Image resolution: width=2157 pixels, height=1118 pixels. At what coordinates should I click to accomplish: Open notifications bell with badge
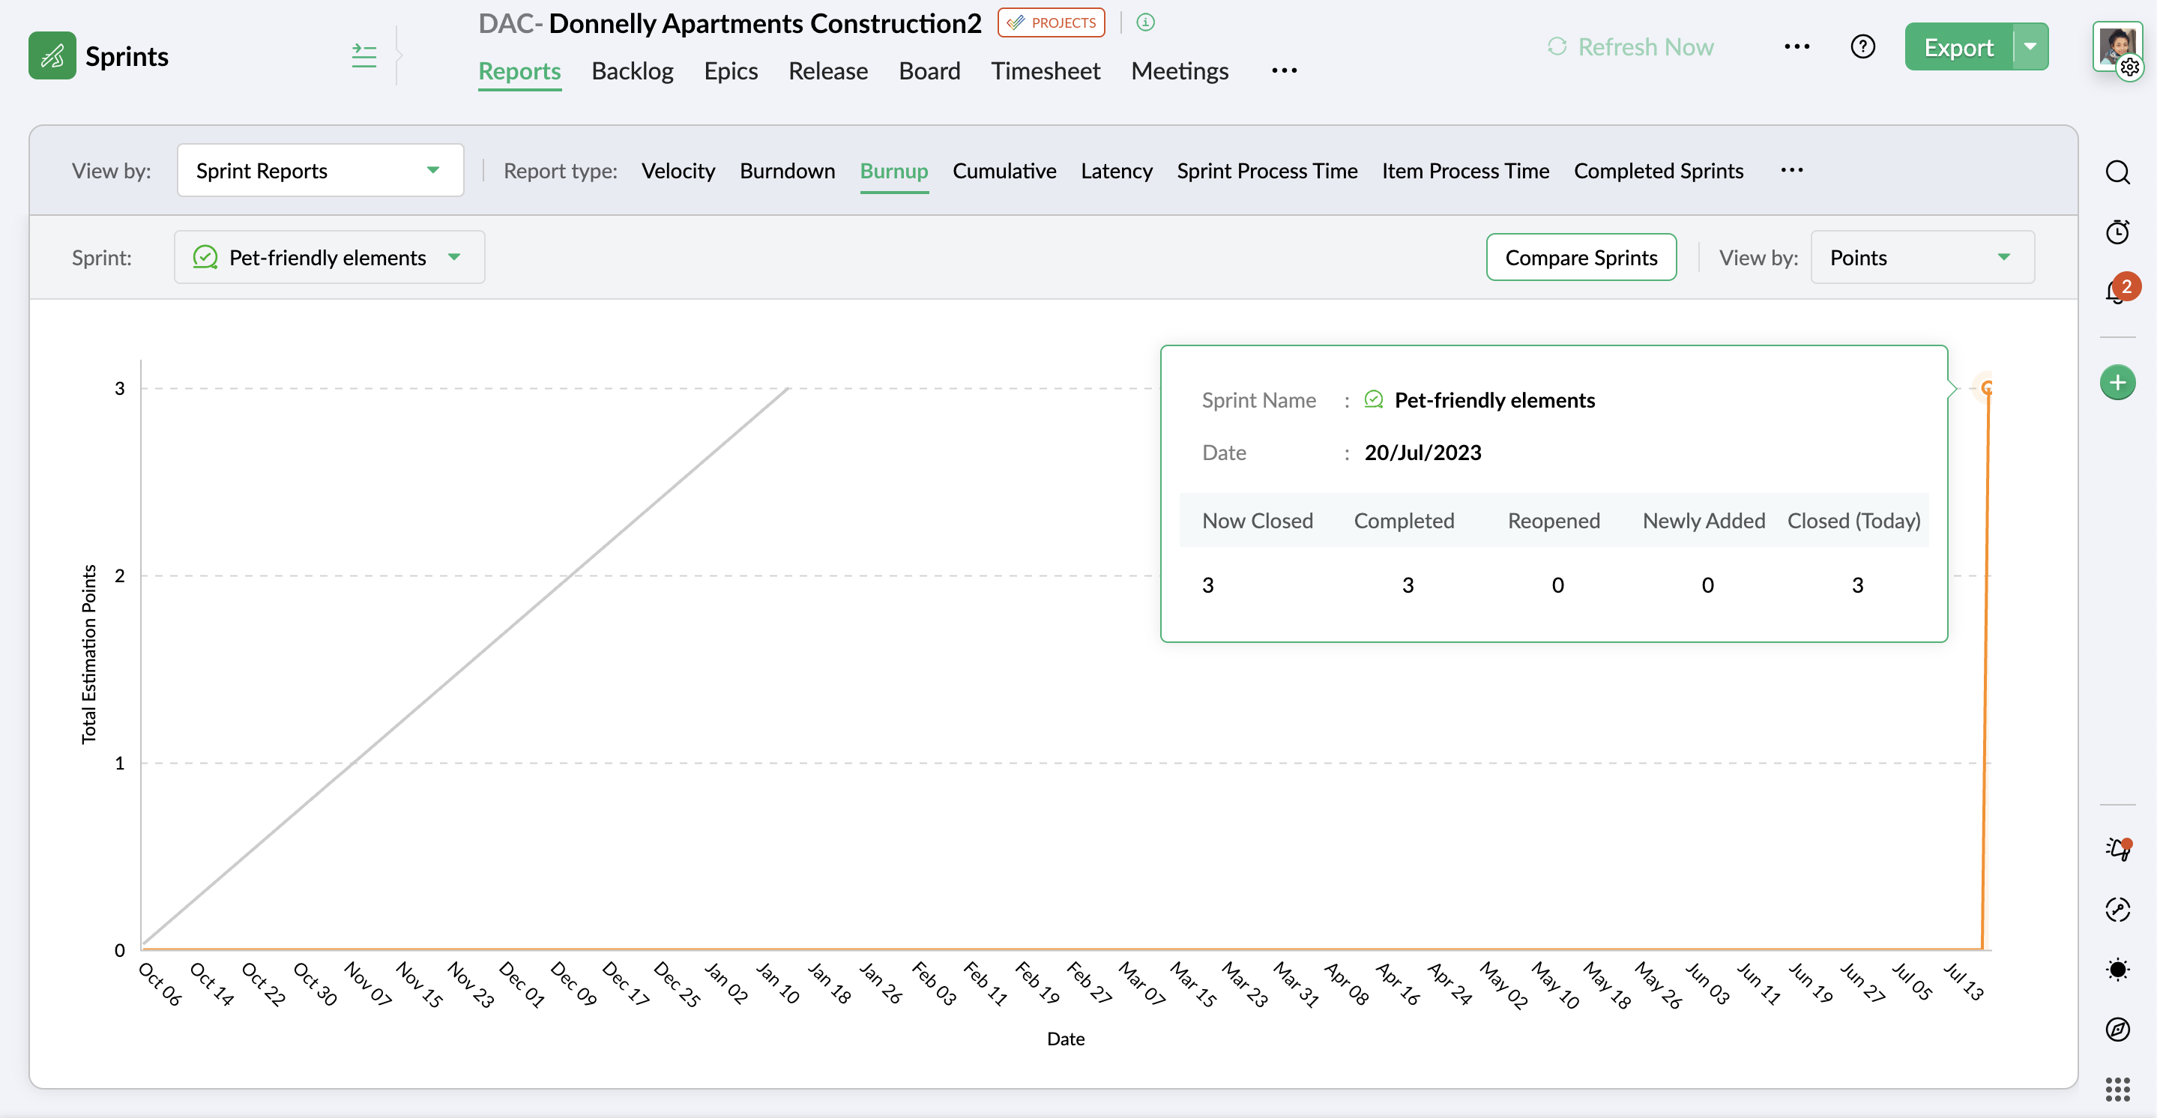click(2117, 291)
